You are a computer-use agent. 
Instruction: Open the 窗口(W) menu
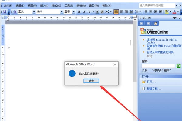[94, 5]
